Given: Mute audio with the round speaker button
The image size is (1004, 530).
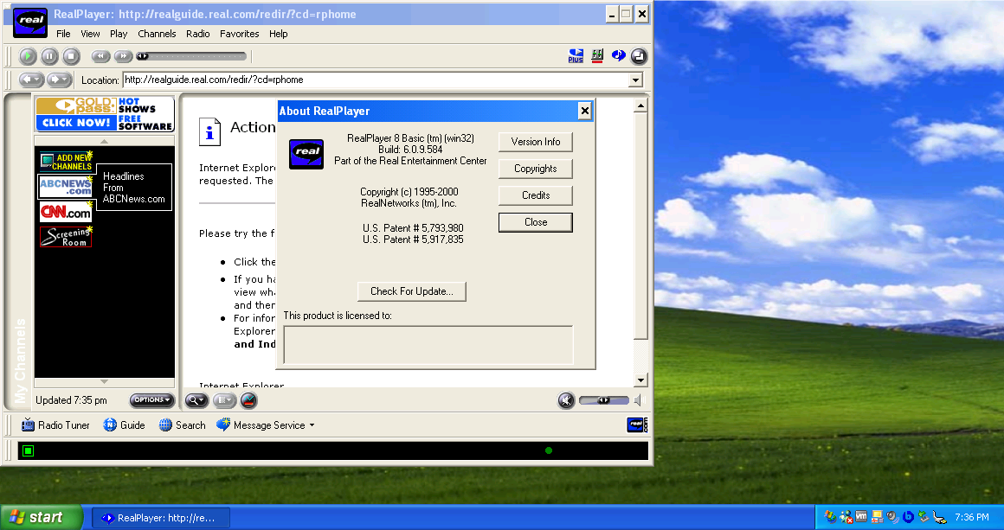Looking at the screenshot, I should (566, 400).
